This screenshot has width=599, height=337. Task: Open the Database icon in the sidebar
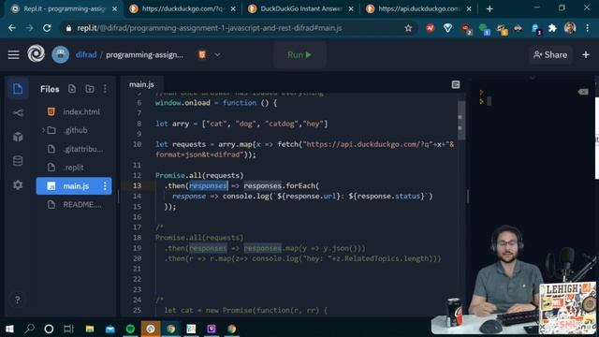tap(18, 161)
